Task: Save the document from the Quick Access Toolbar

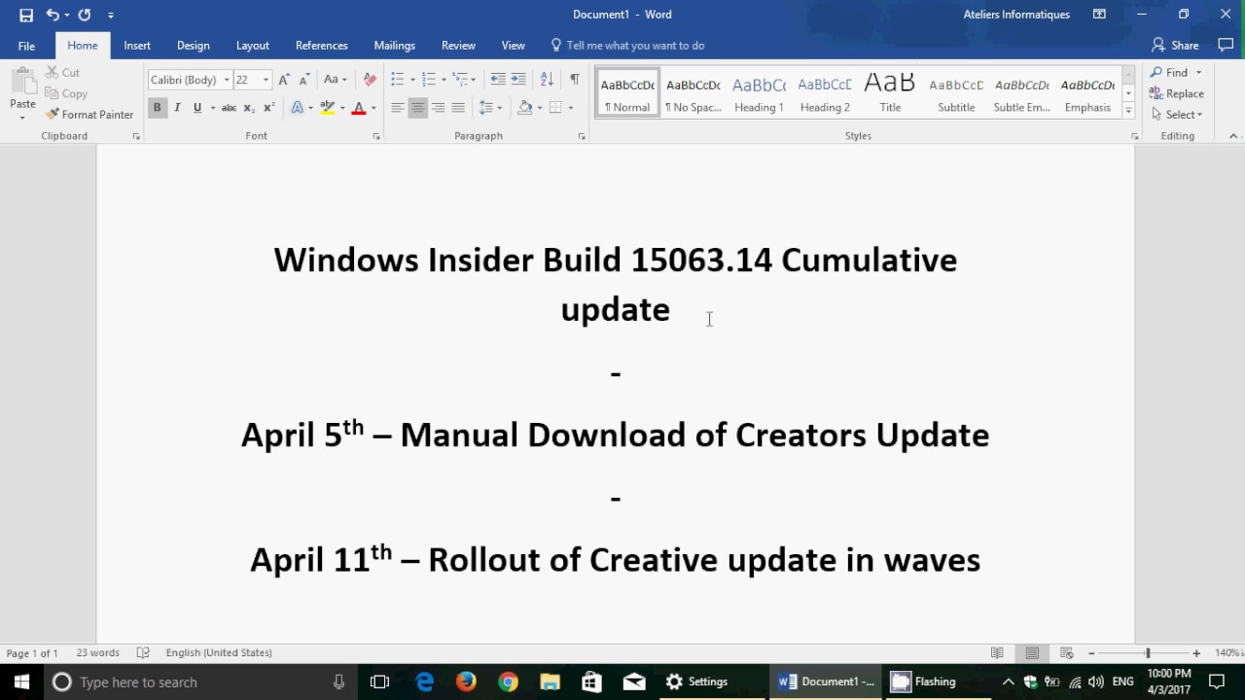Action: click(26, 15)
